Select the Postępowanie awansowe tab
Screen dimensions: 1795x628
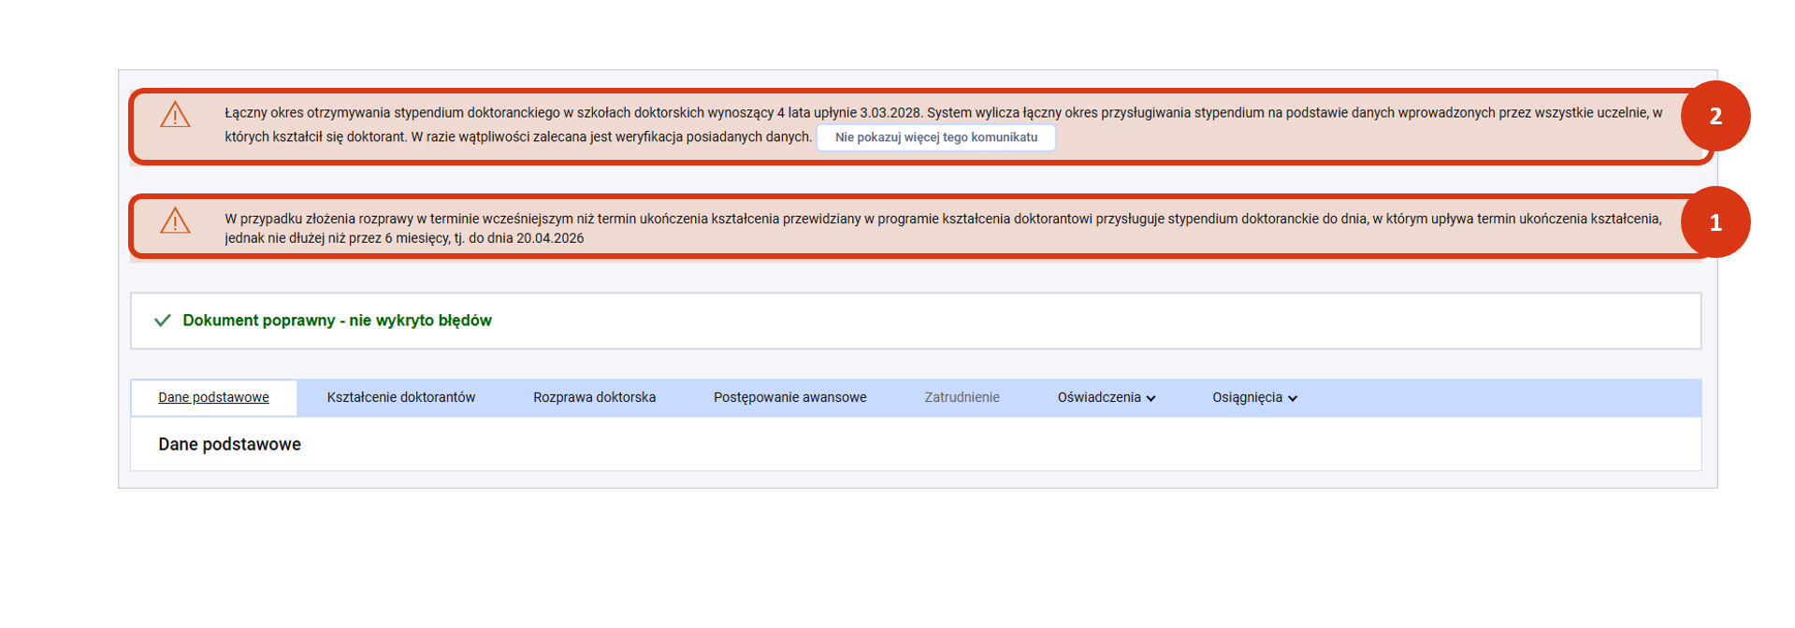click(x=789, y=397)
